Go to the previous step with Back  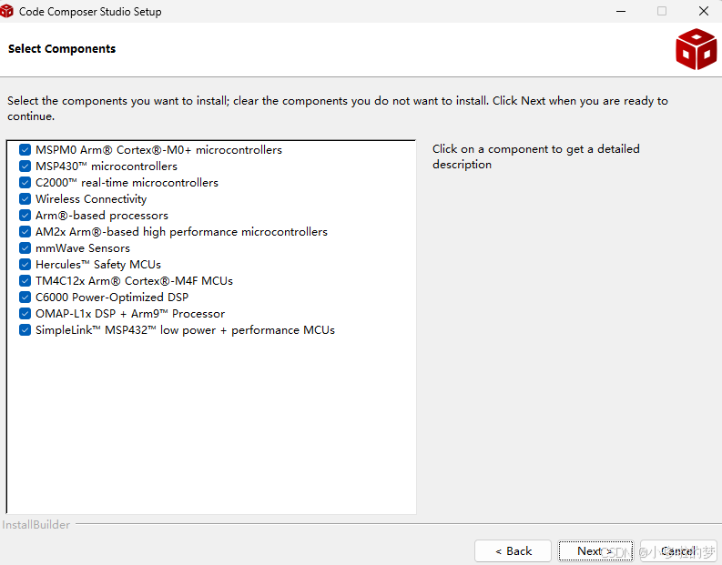point(513,550)
